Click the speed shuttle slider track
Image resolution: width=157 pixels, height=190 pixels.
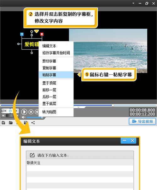click(10, 116)
